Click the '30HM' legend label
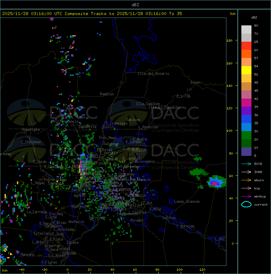 click(258, 172)
